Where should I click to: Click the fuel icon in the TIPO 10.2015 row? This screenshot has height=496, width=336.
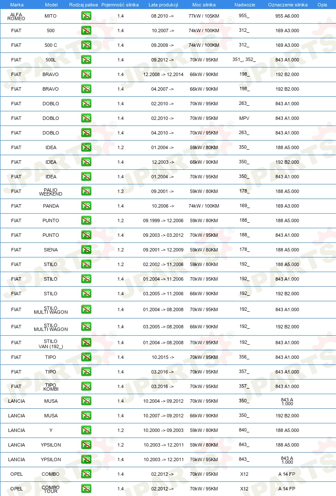point(86,357)
